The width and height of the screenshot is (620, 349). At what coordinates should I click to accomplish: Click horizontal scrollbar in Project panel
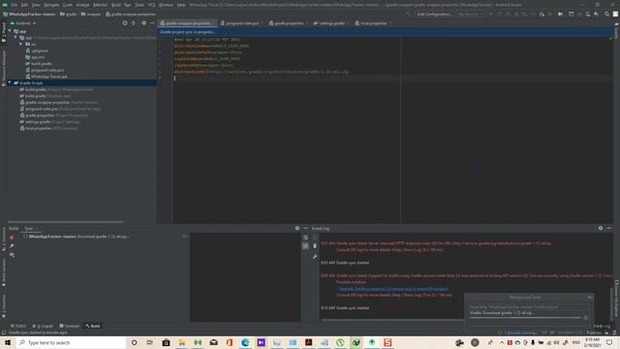65,222
